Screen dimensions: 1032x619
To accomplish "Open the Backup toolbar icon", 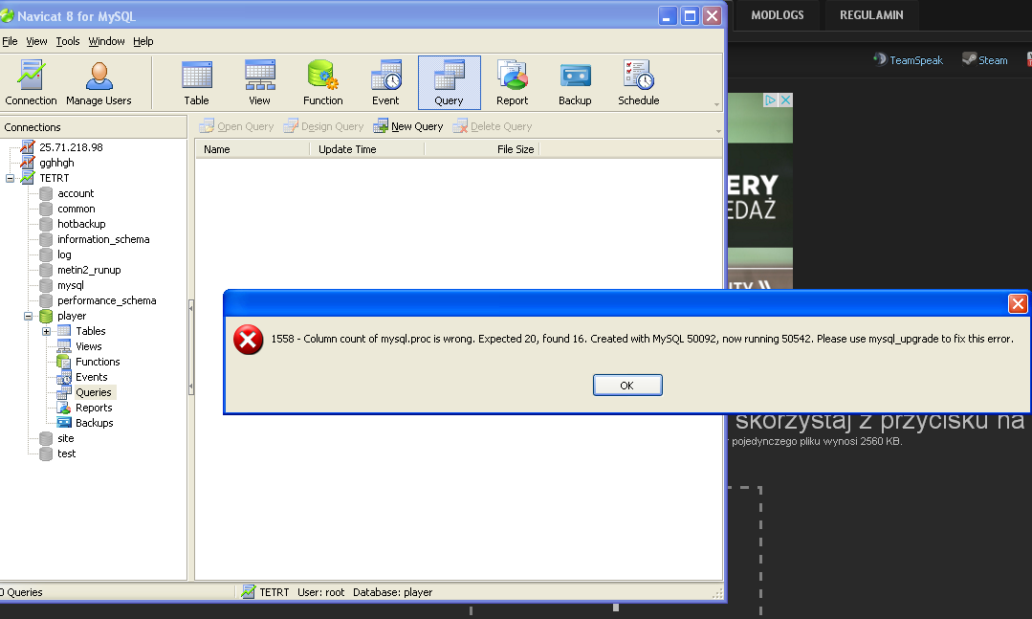I will [x=575, y=83].
